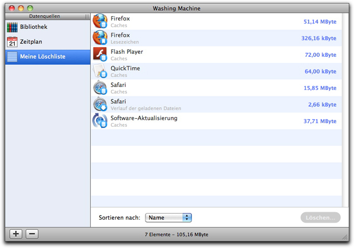
Task: Click the Sortieren nach label
Action: [119, 218]
